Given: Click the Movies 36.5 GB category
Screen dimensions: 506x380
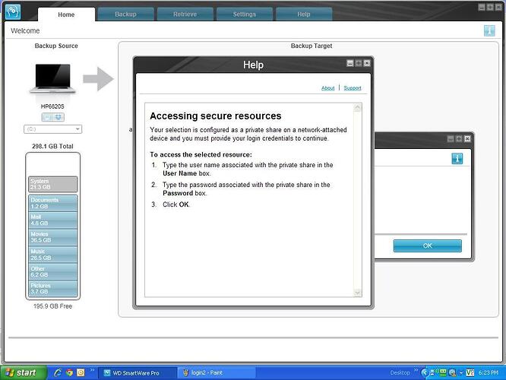Looking at the screenshot, I should point(52,237).
